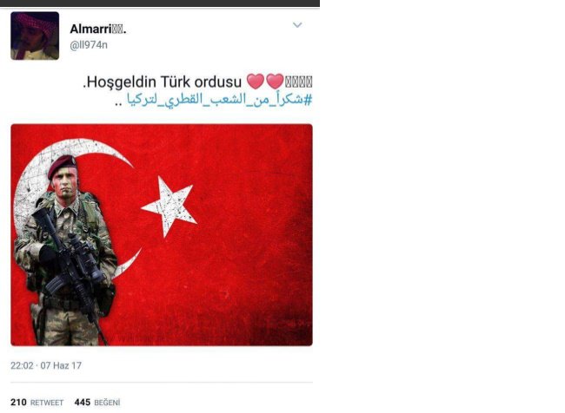Click the 07 Haz 17 date text
This screenshot has width=565, height=413.
(61, 366)
